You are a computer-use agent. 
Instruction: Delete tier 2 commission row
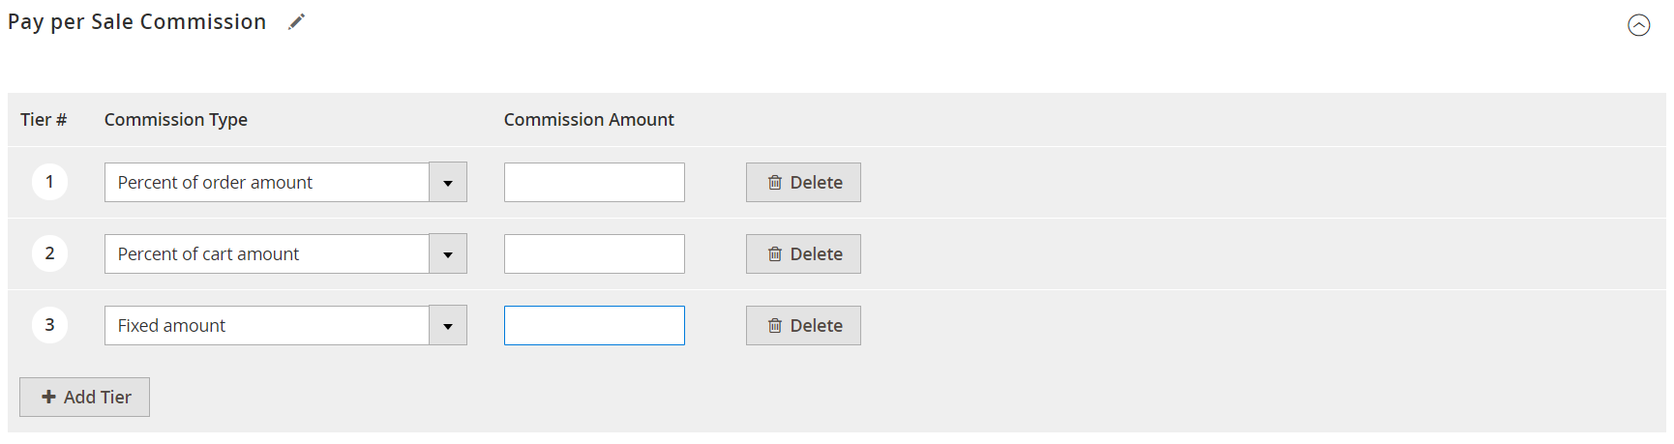click(x=803, y=253)
